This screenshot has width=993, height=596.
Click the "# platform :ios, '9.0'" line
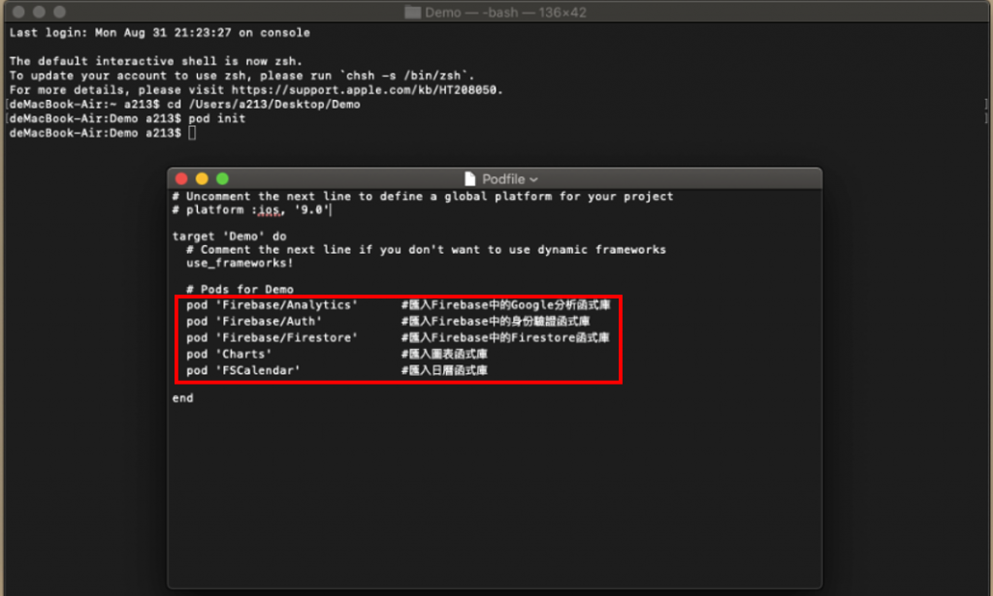pos(251,210)
